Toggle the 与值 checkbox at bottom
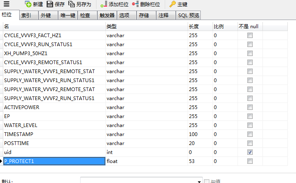Screen dimensions: 296x183 click(x=206, y=181)
